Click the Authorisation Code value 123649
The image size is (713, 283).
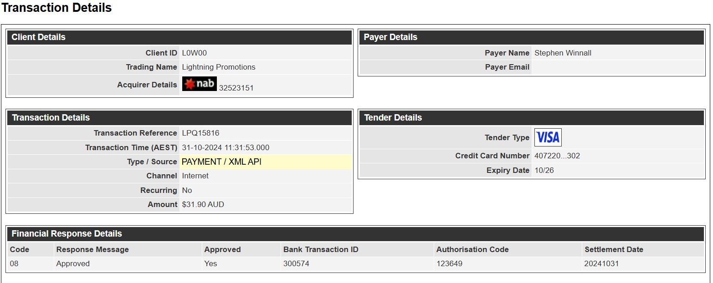(449, 263)
